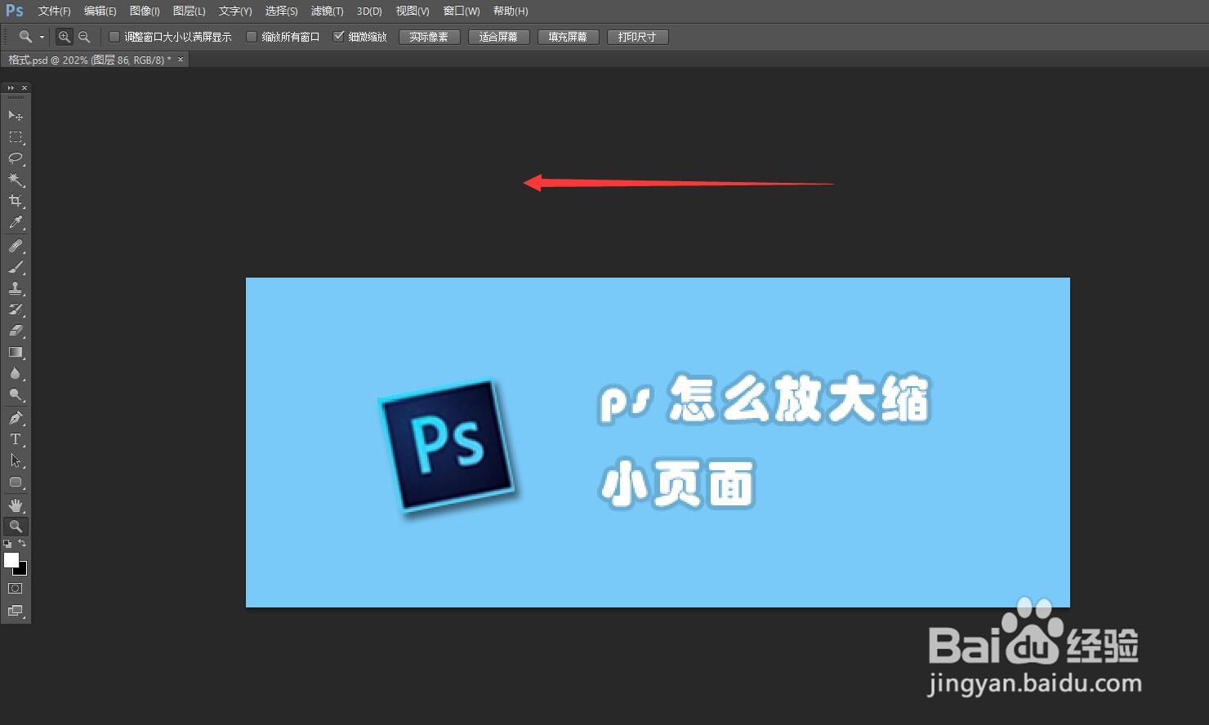Select the Horizontal Type tool
Image resolution: width=1209 pixels, height=725 pixels.
(x=16, y=438)
